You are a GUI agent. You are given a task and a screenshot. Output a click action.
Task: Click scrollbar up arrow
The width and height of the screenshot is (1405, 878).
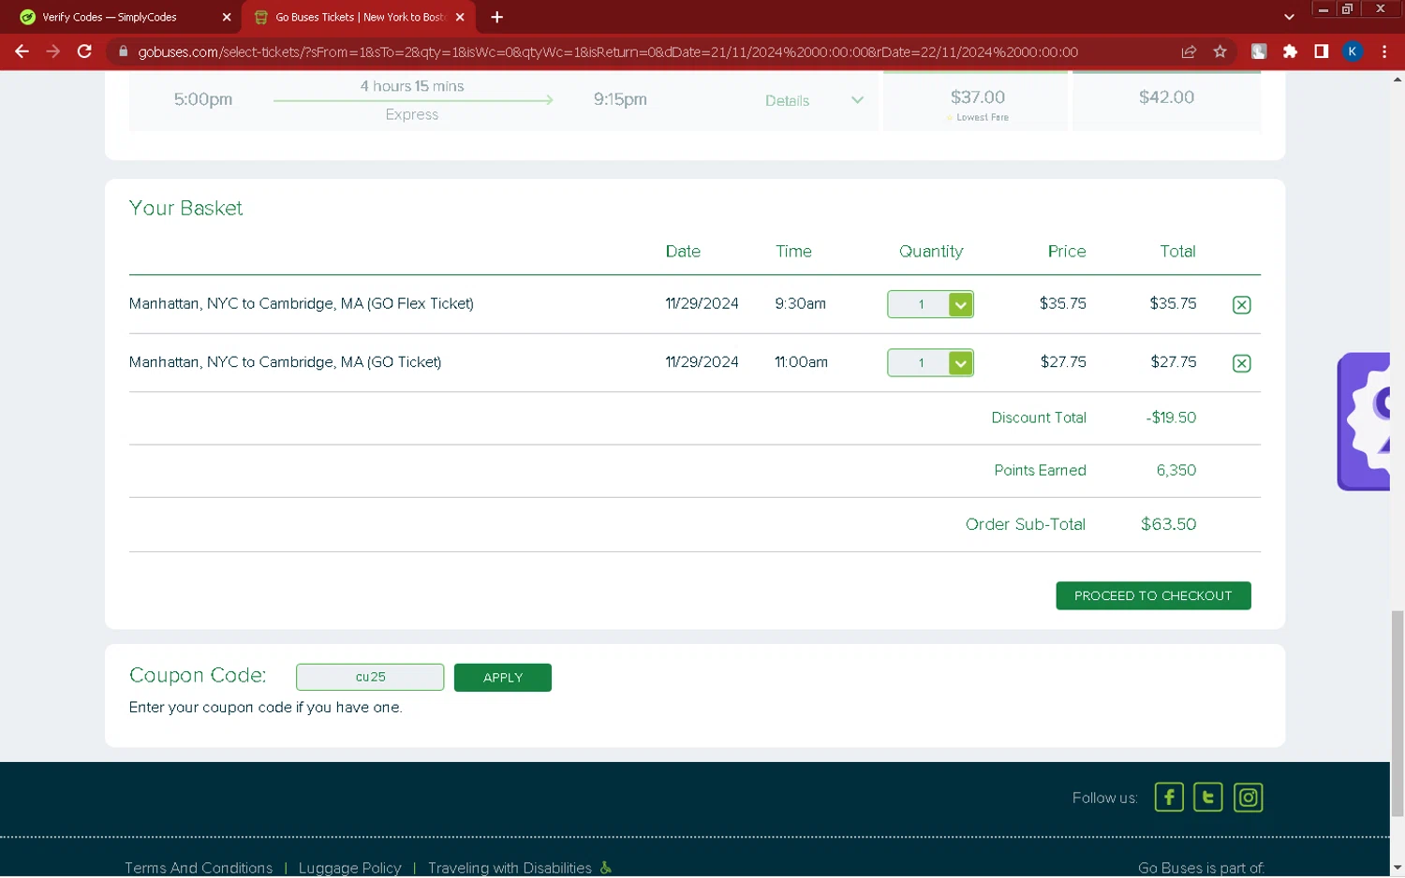point(1398,80)
